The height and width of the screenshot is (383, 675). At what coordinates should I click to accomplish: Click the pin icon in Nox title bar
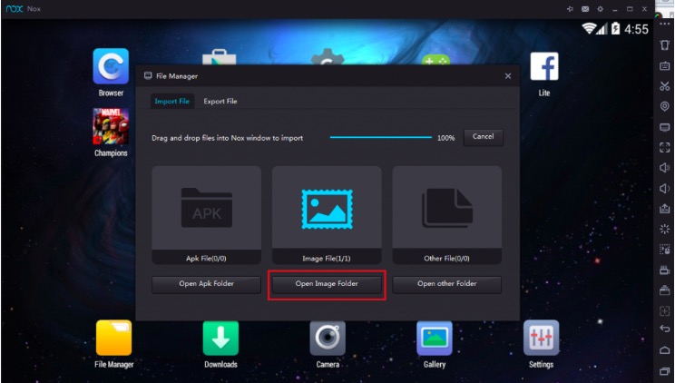tap(570, 8)
